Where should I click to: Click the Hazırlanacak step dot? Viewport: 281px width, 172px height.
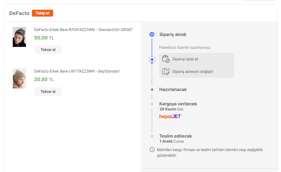coord(152,89)
